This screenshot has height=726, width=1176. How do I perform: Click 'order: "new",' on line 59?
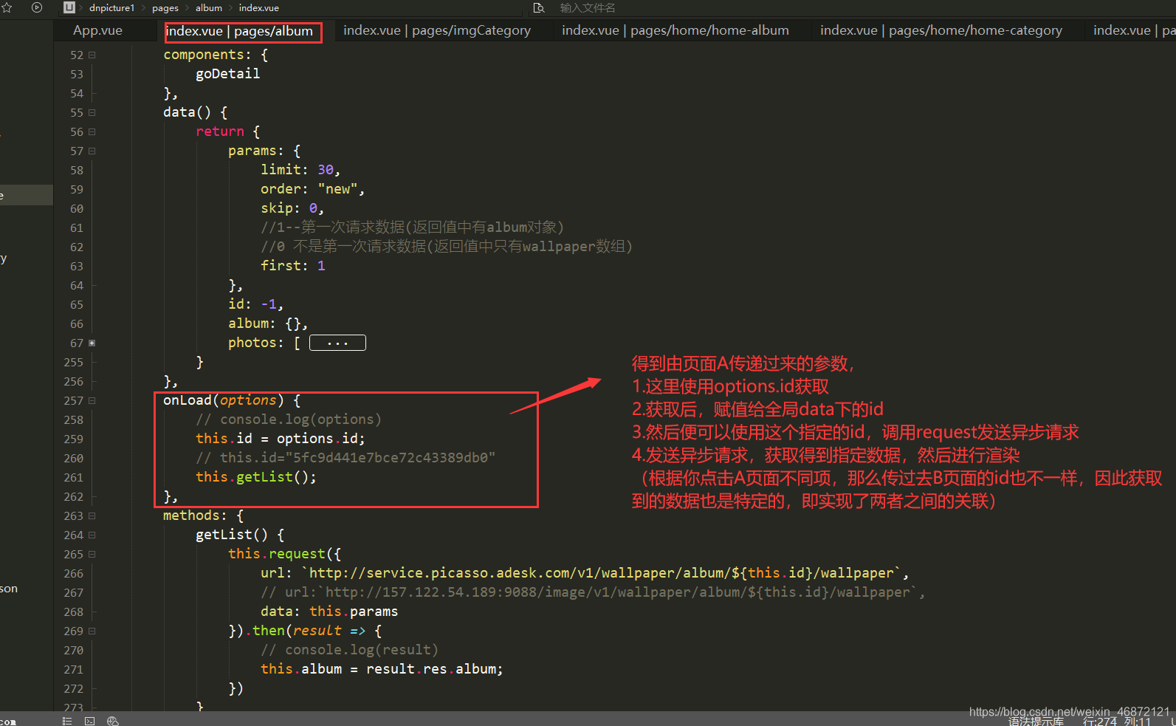point(313,189)
